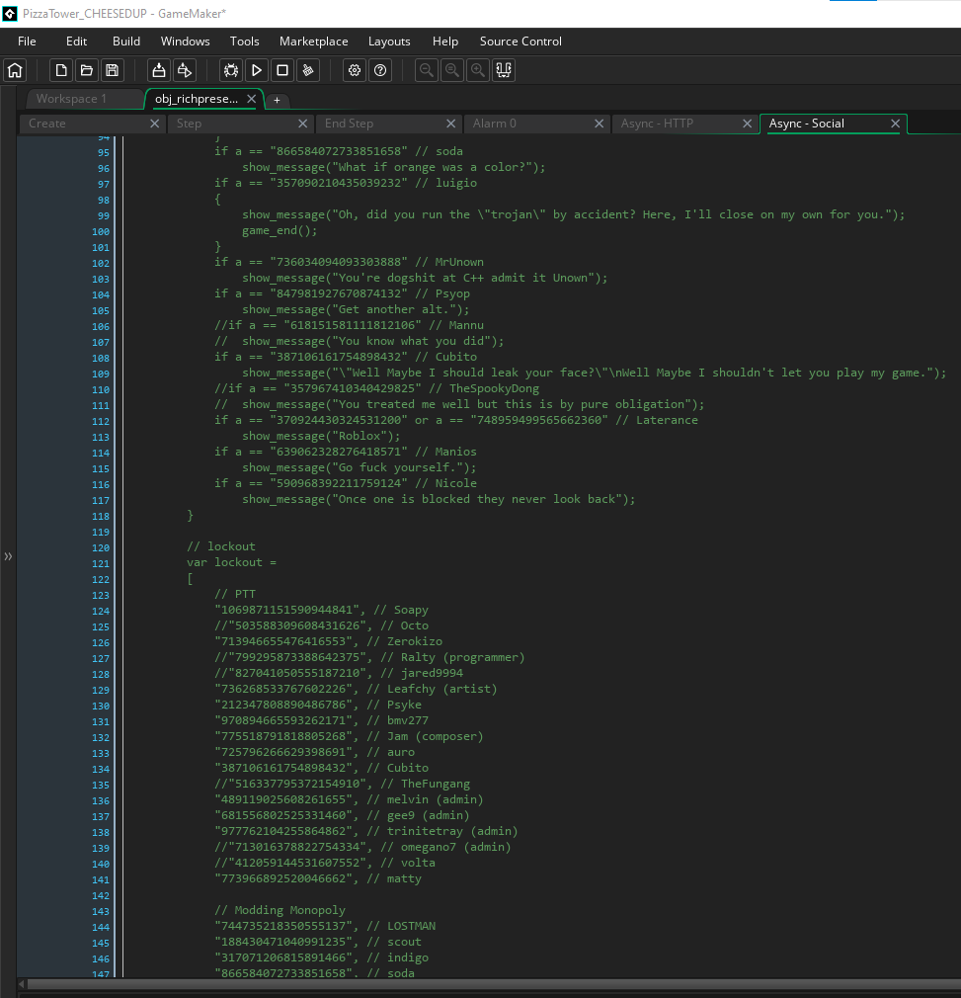The width and height of the screenshot is (961, 998).
Task: Close the Alarm 0 event tab
Action: (600, 124)
